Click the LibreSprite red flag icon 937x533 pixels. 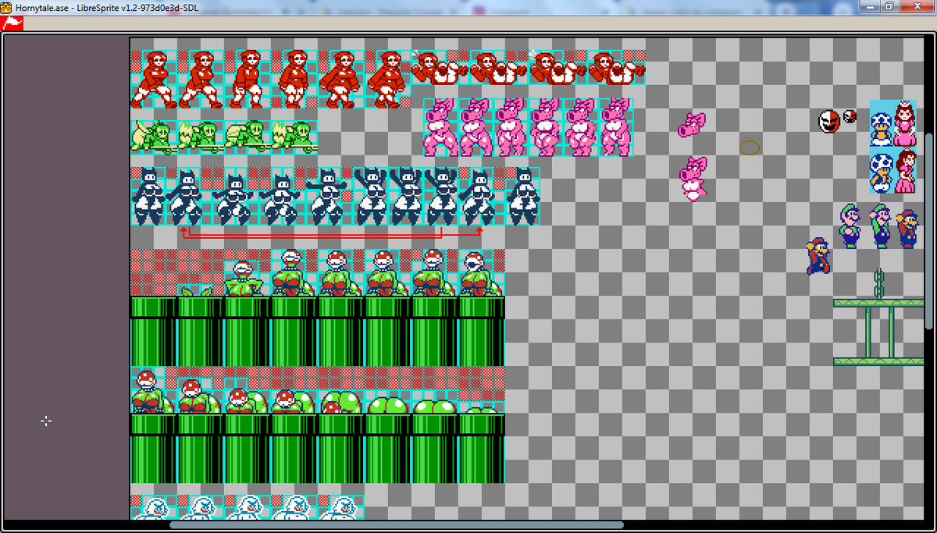pyautogui.click(x=10, y=23)
